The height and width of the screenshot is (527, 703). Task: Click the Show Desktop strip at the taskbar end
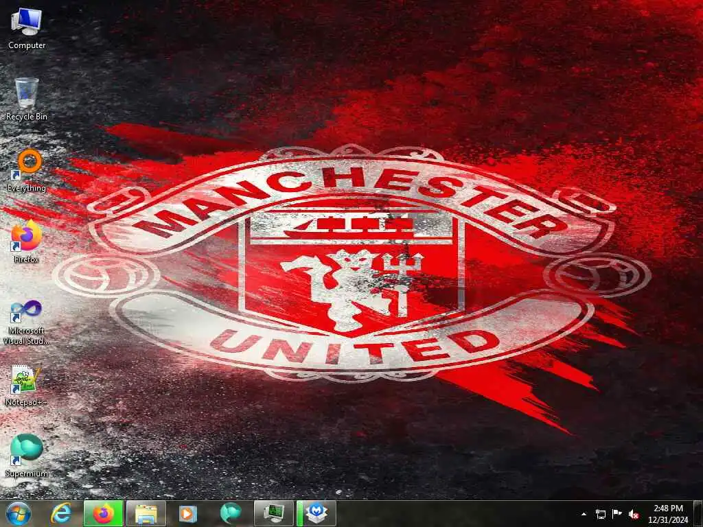[699, 514]
